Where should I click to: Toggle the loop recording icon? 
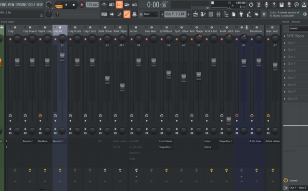(x=135, y=4)
